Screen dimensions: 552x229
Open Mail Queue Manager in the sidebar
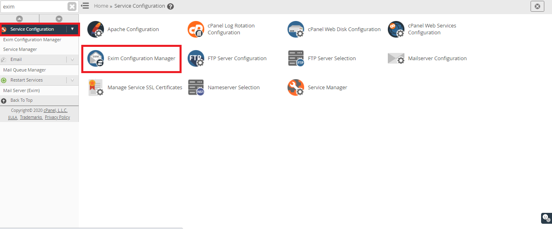[x=25, y=70]
